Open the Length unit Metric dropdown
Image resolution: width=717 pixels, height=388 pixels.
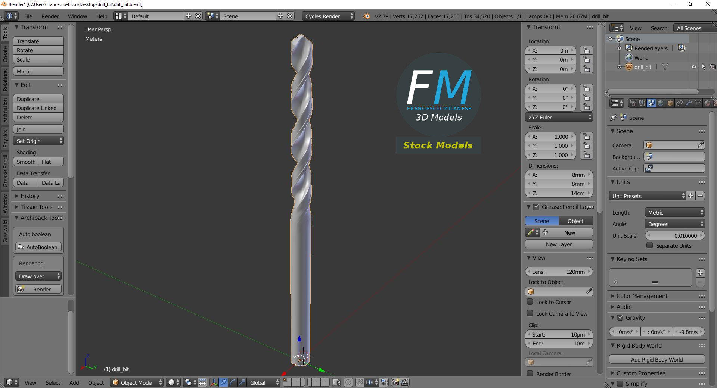point(674,212)
